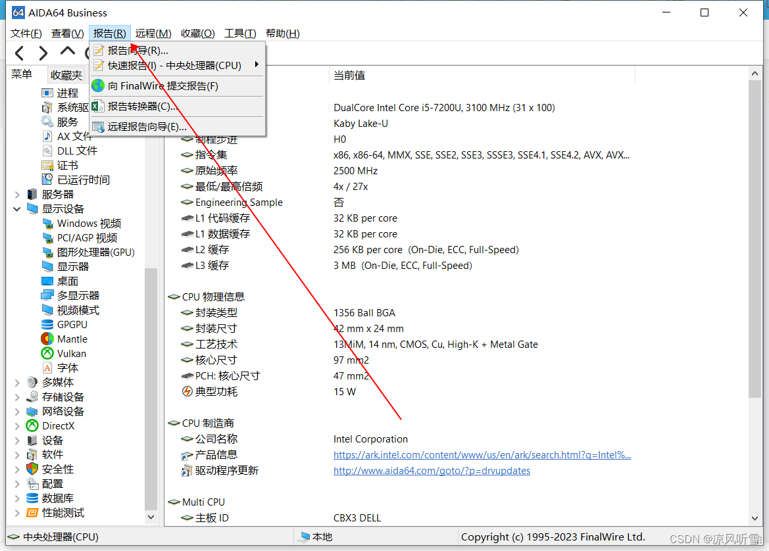The height and width of the screenshot is (551, 769).
Task: Select the 字体 font icon
Action: tap(47, 368)
